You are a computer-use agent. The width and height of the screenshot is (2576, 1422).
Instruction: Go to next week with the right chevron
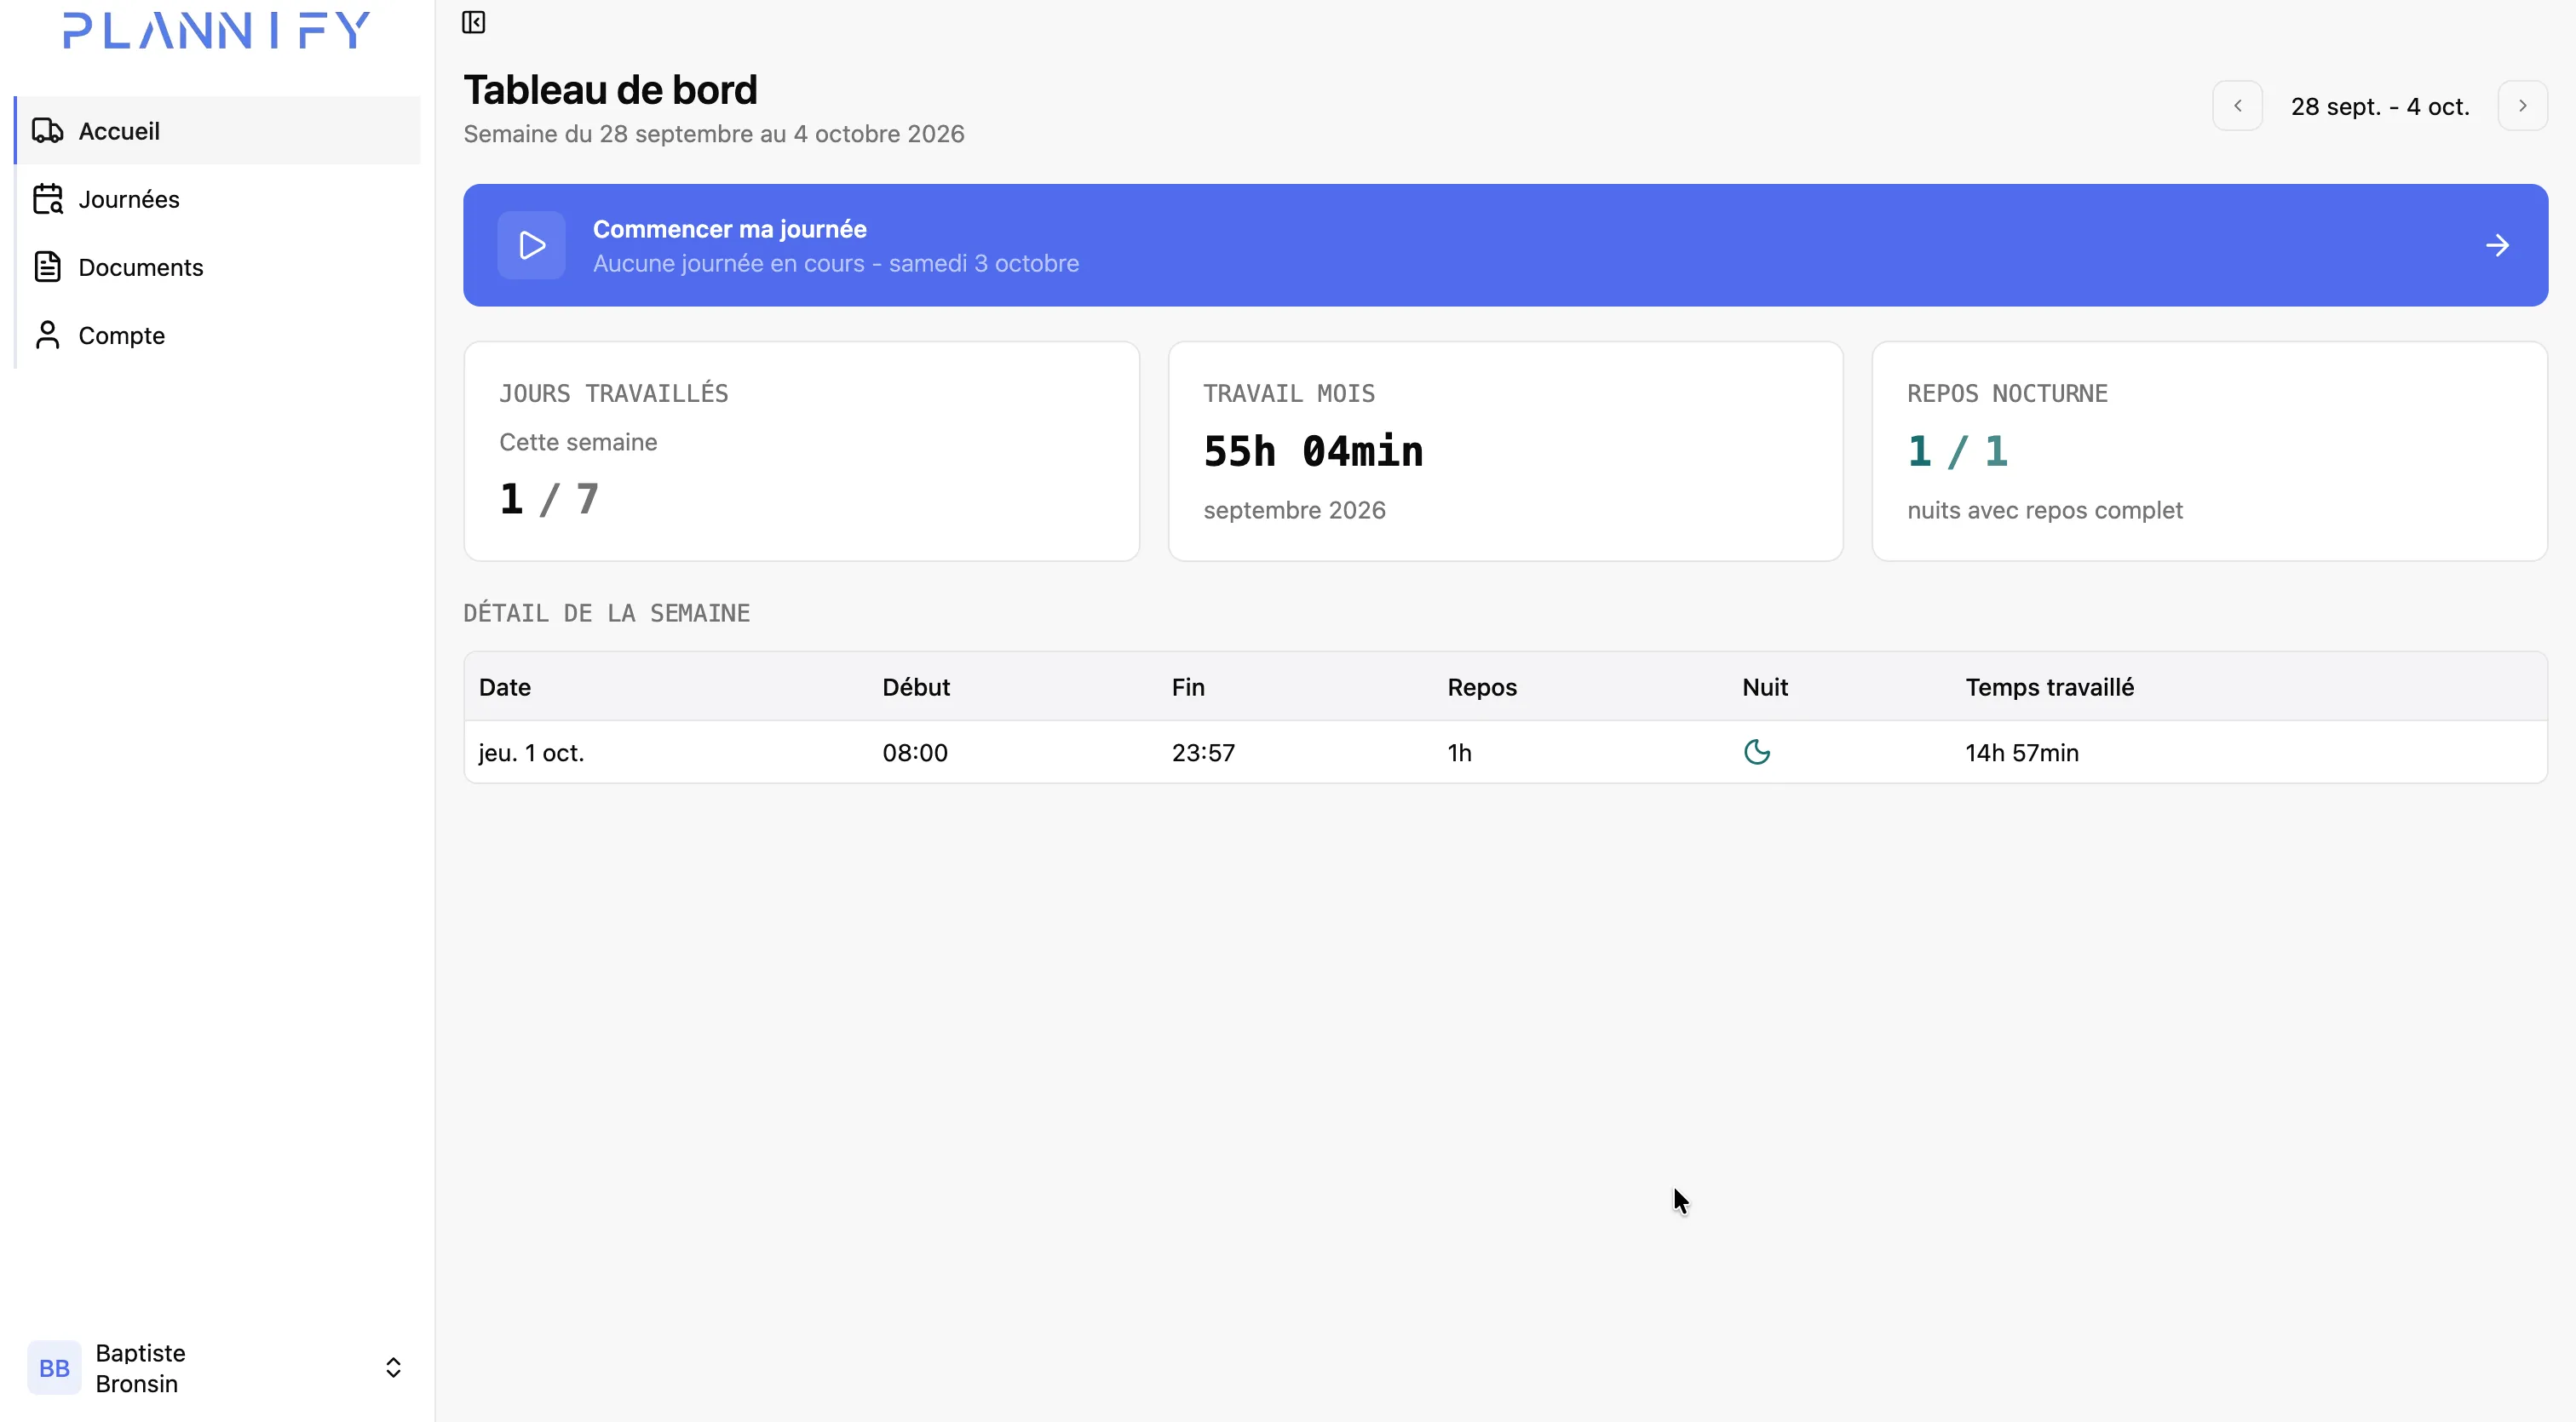[2522, 105]
